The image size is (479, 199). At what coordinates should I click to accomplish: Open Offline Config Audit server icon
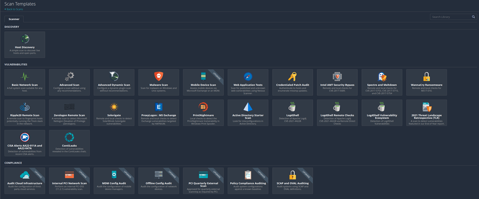(159, 175)
